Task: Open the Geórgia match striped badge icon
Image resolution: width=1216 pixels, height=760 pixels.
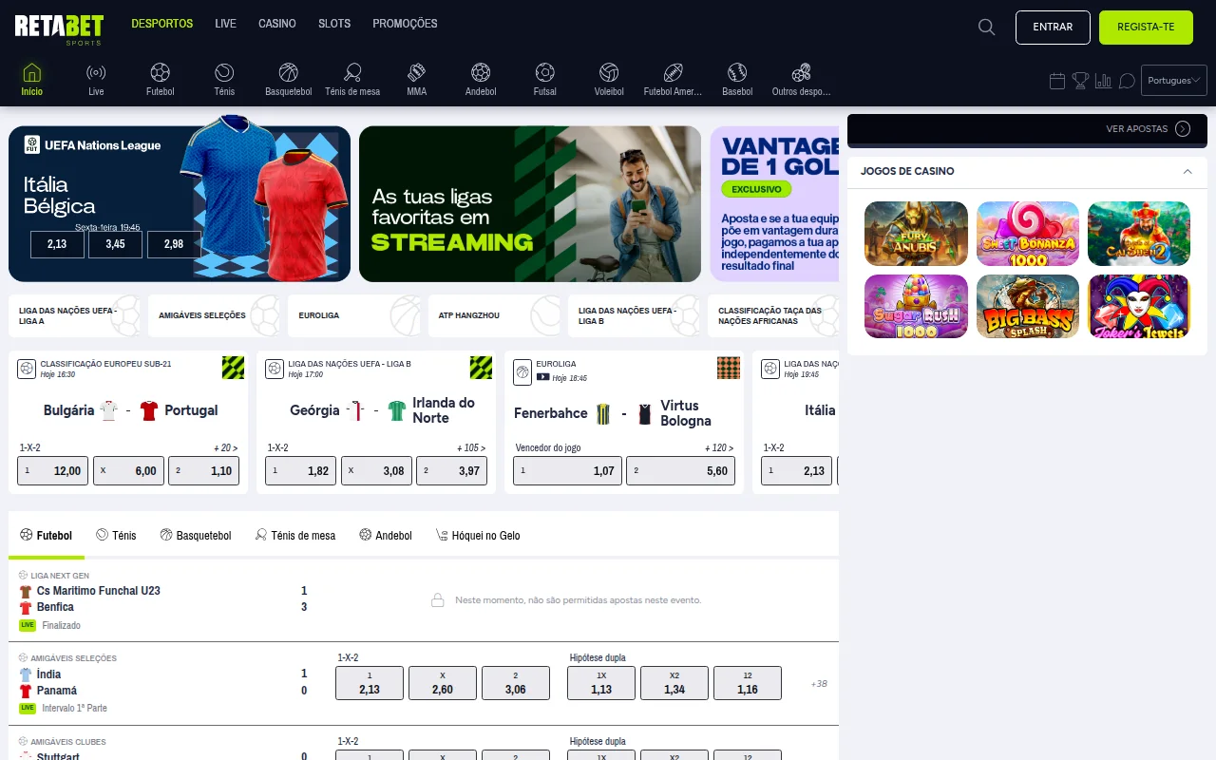Action: 481,368
